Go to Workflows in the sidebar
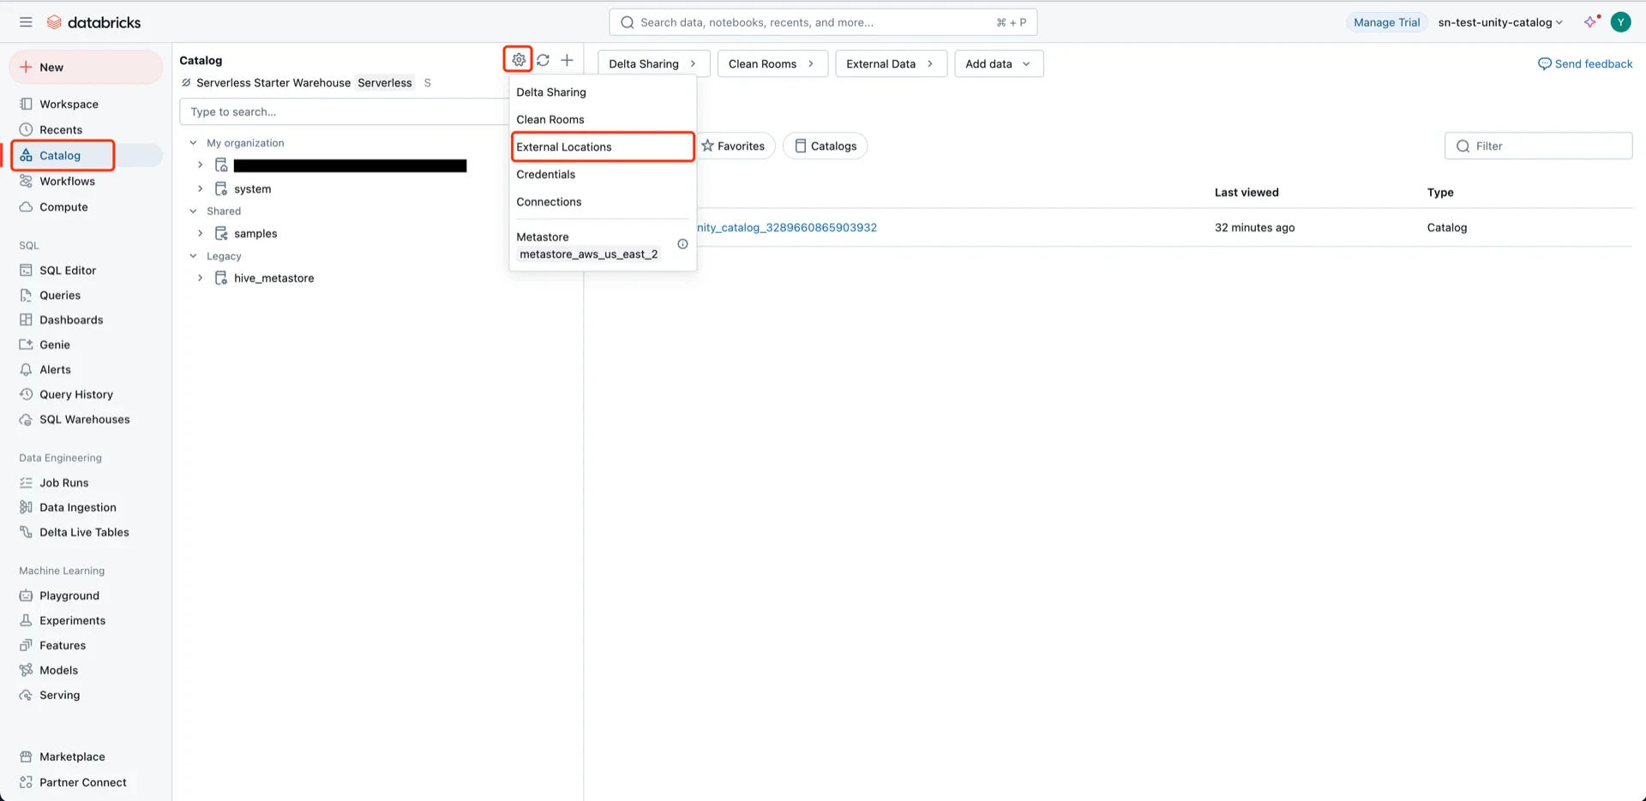 pos(67,182)
